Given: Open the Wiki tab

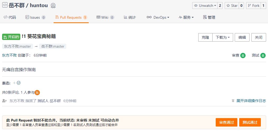Looking at the screenshot, I should tap(105, 17).
